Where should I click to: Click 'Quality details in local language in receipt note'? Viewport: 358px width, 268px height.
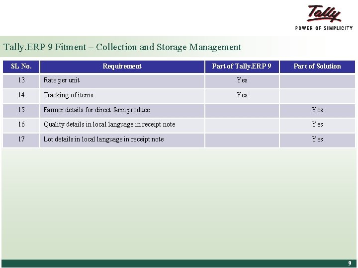(109, 125)
